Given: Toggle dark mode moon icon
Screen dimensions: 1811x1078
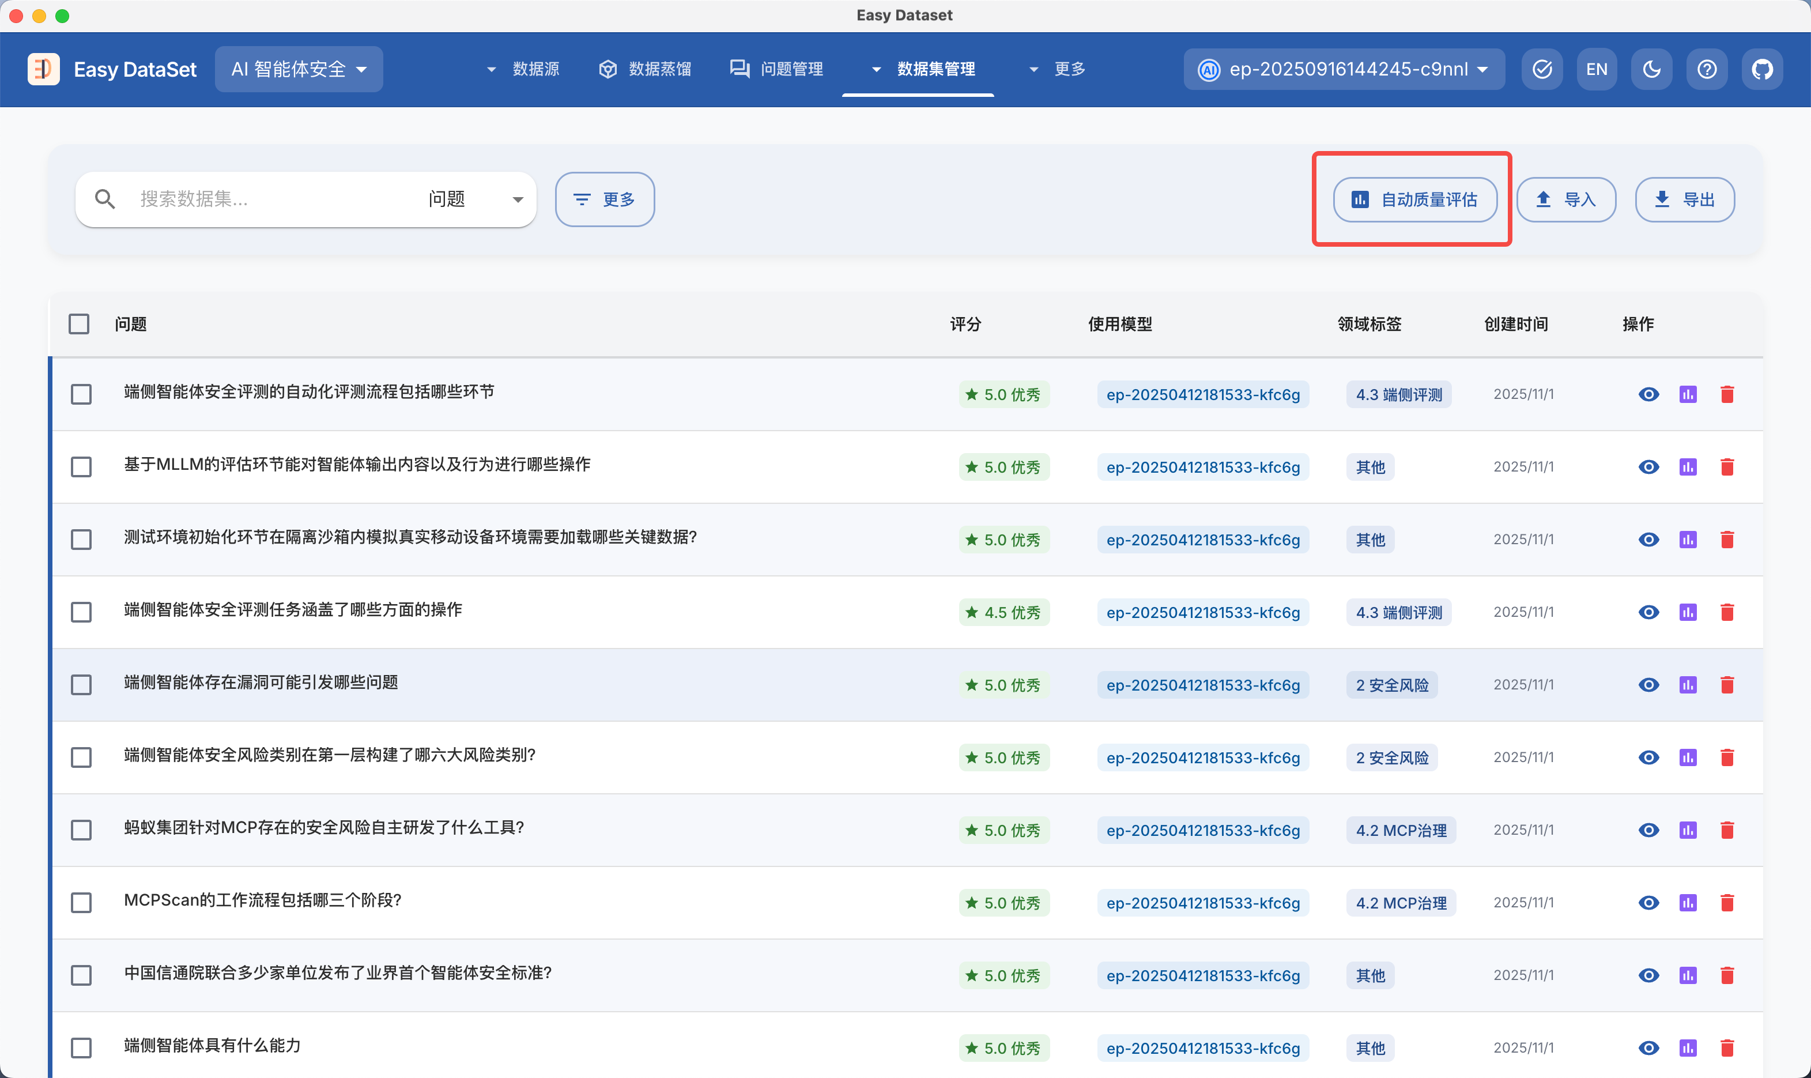Looking at the screenshot, I should 1651,69.
